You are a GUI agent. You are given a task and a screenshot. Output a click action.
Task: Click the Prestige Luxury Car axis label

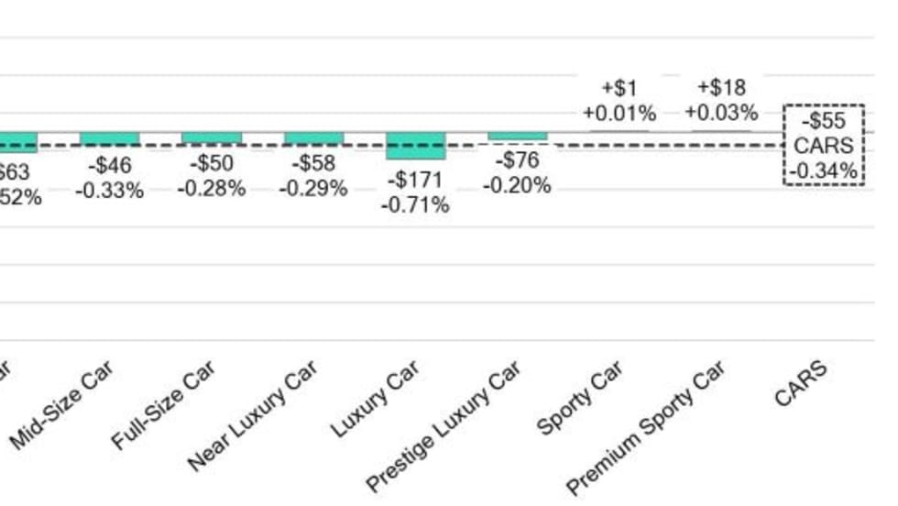tap(444, 426)
